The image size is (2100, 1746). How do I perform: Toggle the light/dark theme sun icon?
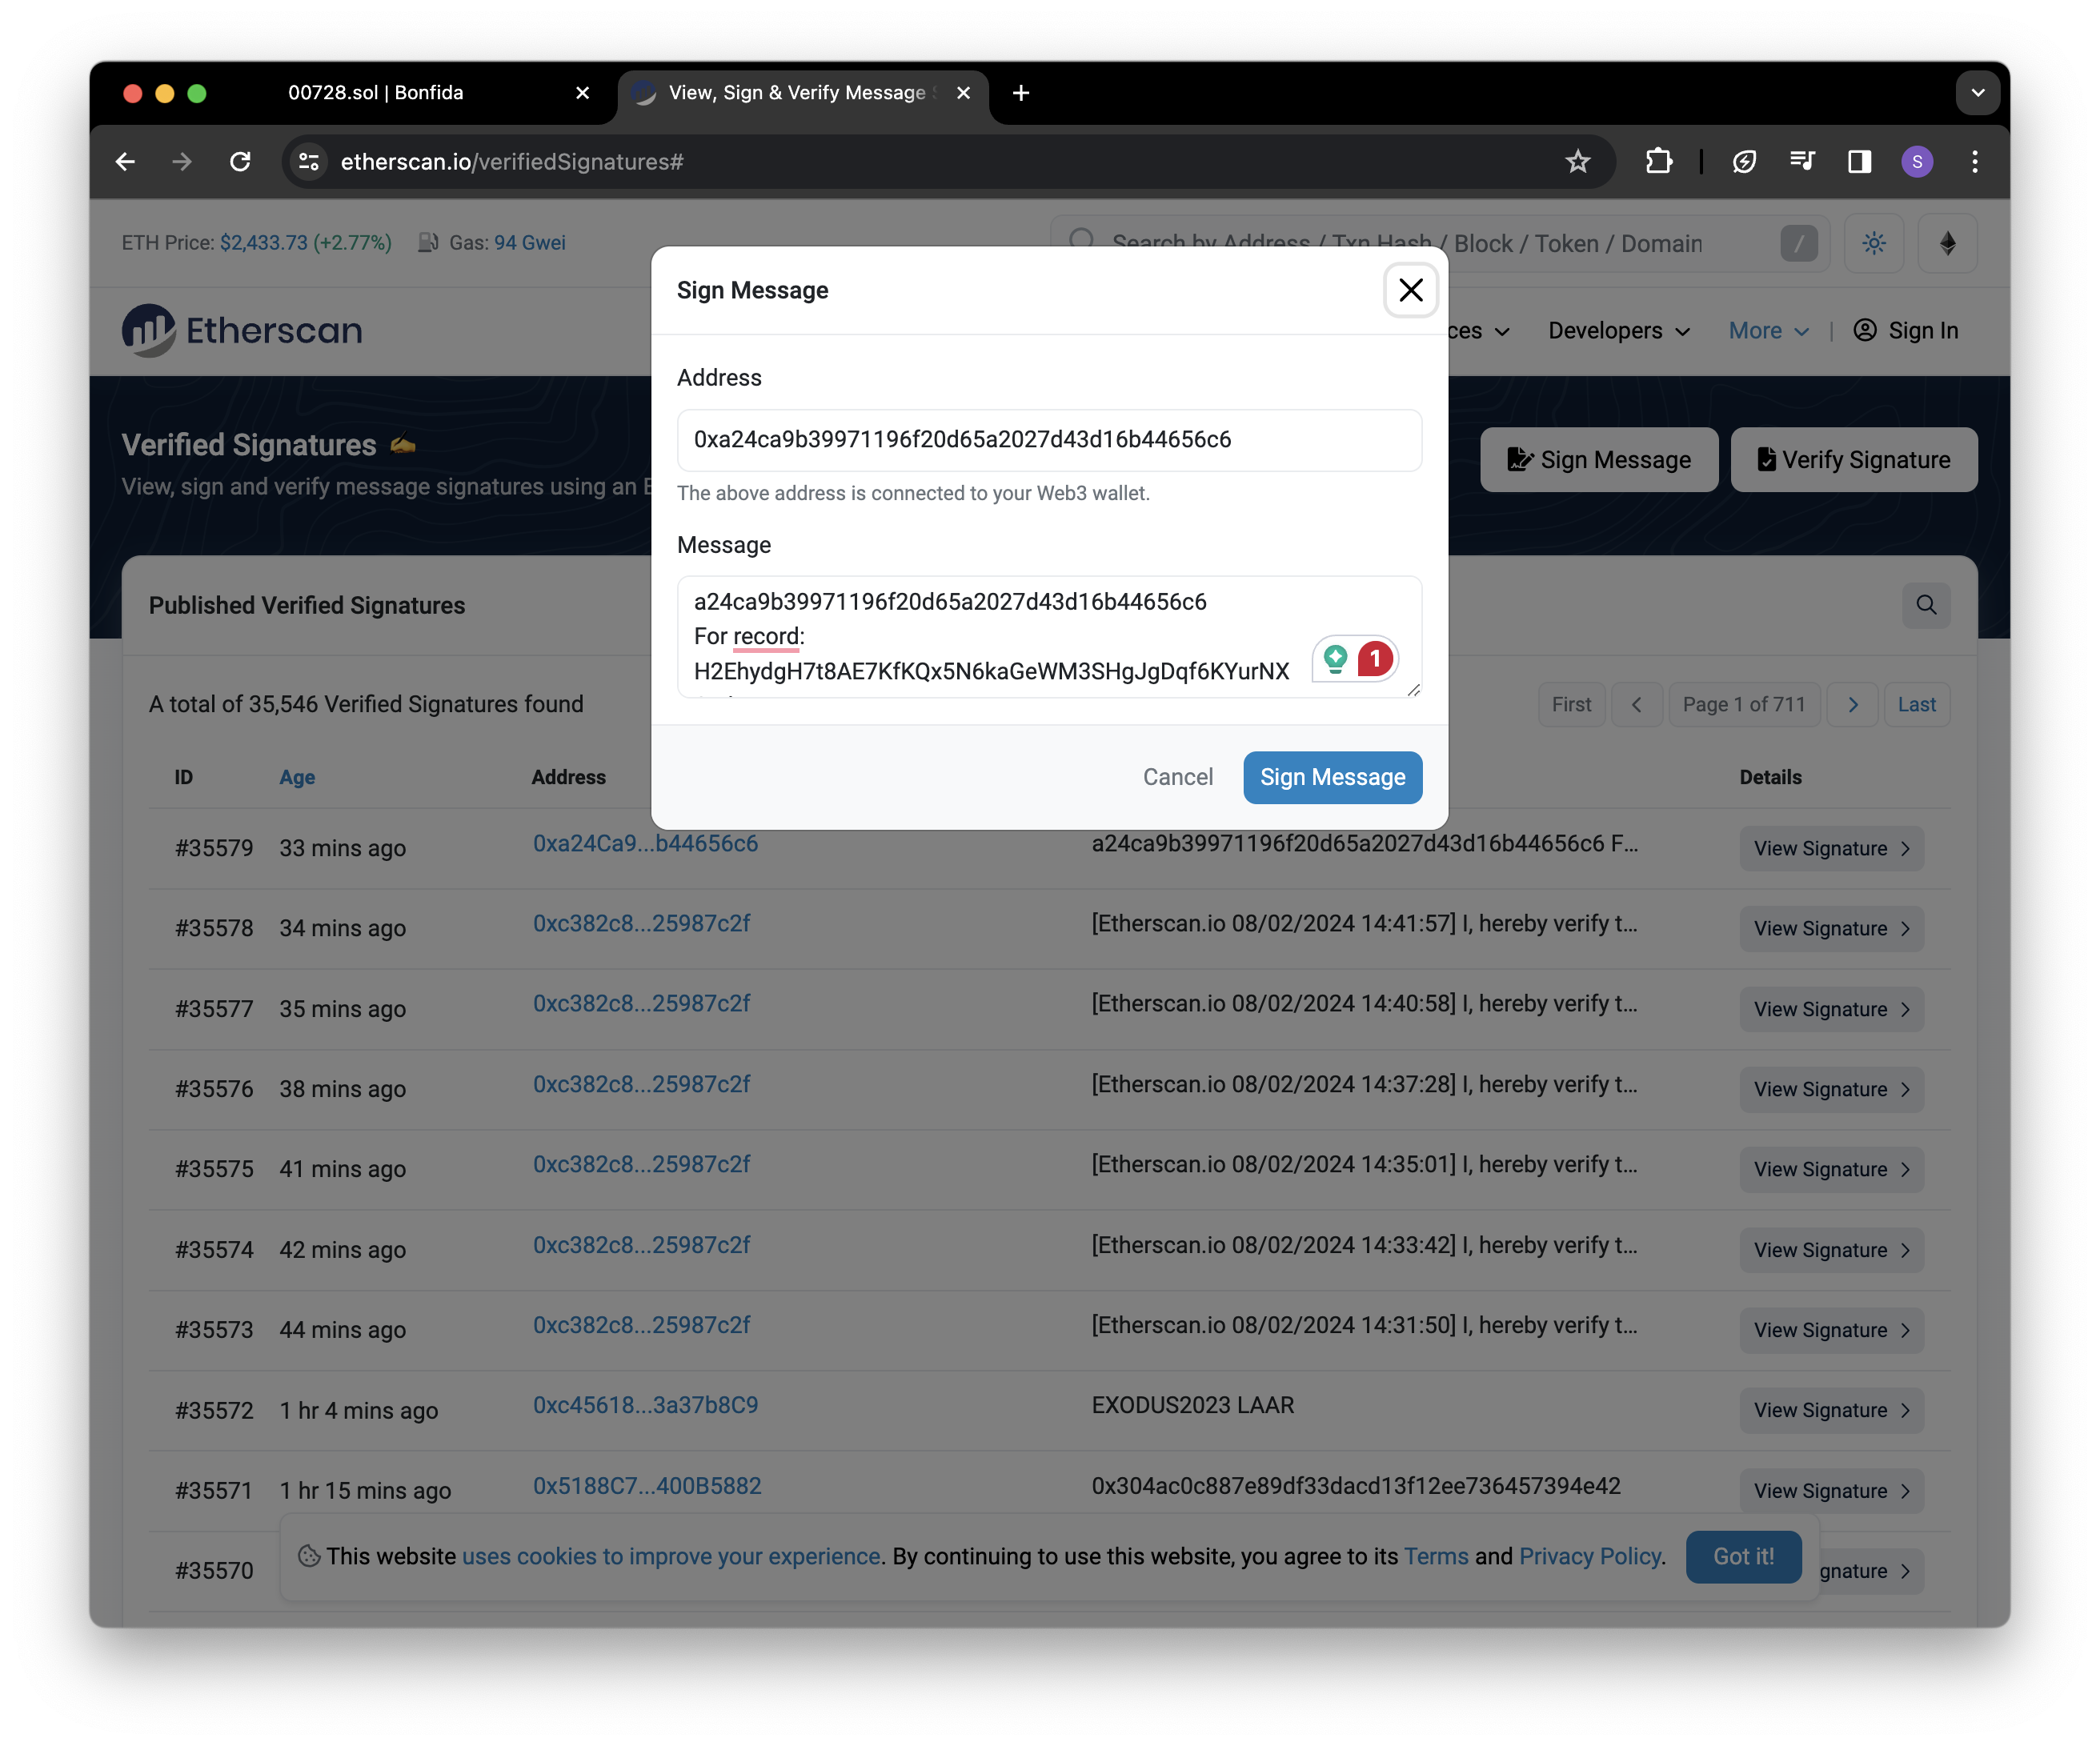click(x=1873, y=243)
